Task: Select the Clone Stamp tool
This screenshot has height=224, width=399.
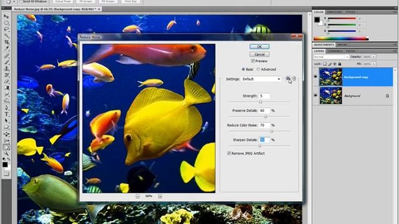Action: click(x=6, y=69)
